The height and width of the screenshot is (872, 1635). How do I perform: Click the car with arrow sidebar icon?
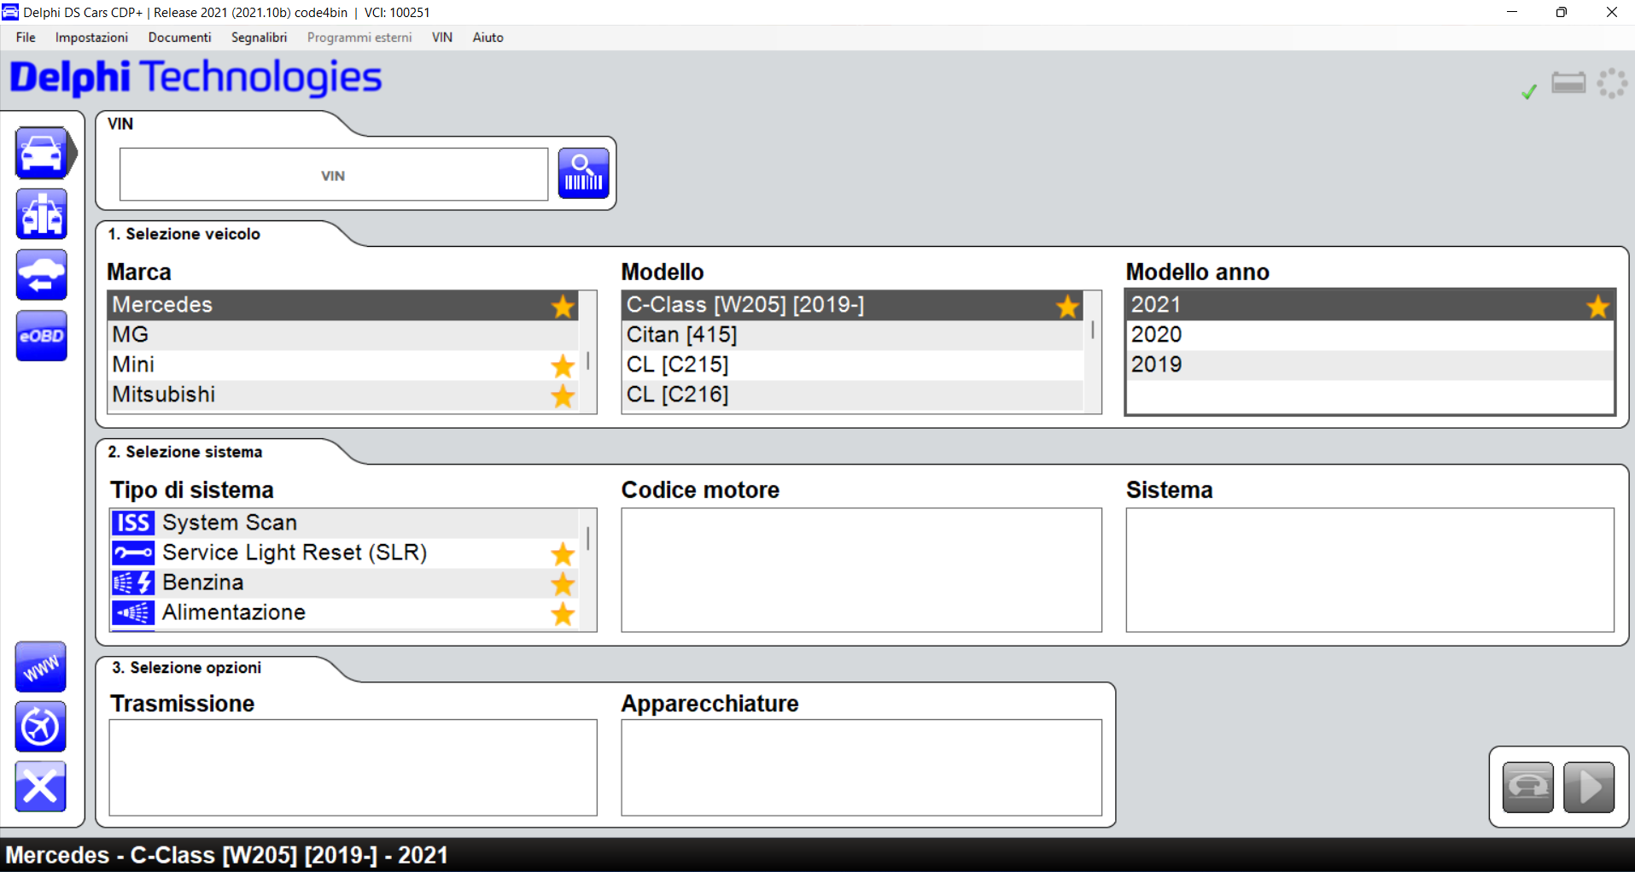(41, 275)
